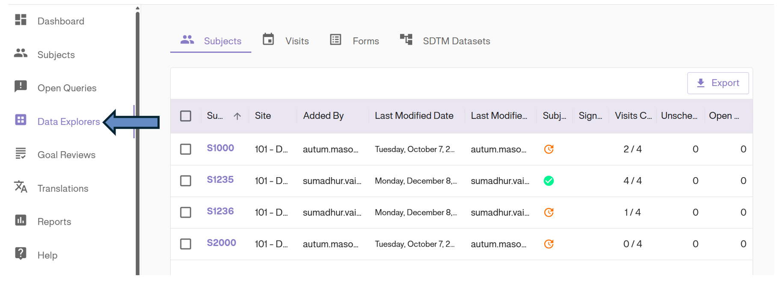This screenshot has width=781, height=288.
Task: Click the Export button
Action: tap(718, 83)
